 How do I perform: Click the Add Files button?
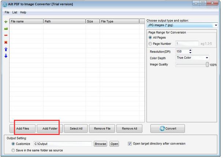(x=22, y=129)
